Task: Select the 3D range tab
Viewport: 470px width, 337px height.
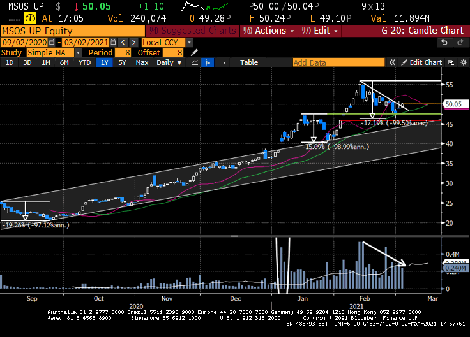Action: [27, 62]
